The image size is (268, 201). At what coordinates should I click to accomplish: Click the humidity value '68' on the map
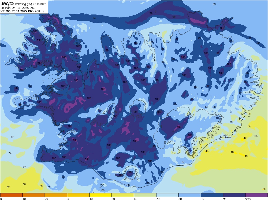point(256,136)
